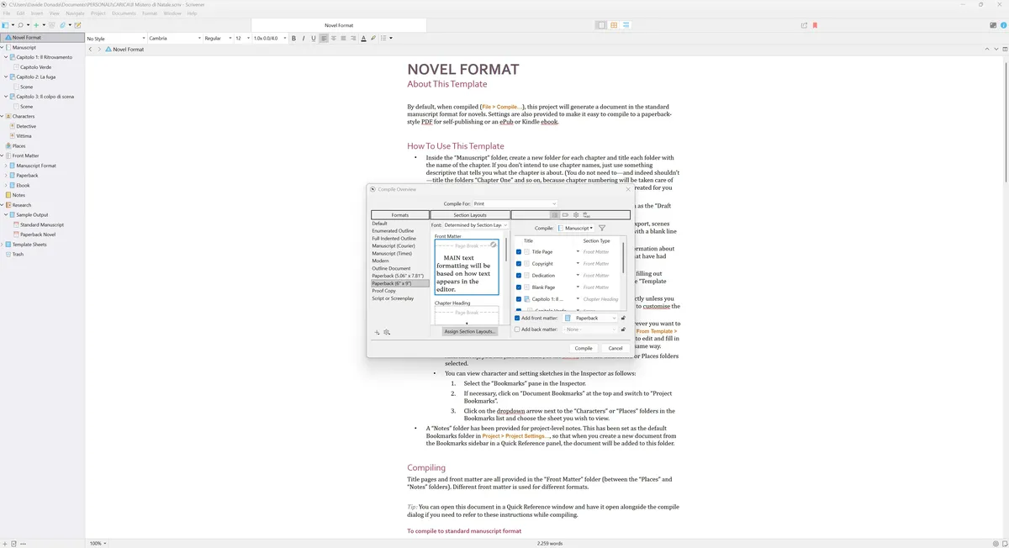Enable Add back matter checkbox

[517, 329]
